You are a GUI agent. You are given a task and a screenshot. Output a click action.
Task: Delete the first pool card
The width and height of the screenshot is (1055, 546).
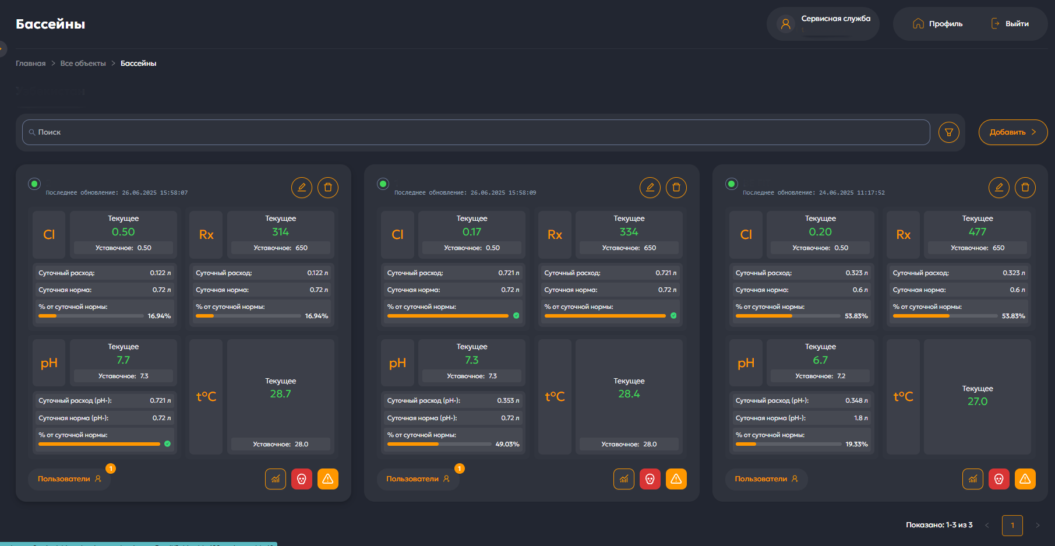[328, 188]
